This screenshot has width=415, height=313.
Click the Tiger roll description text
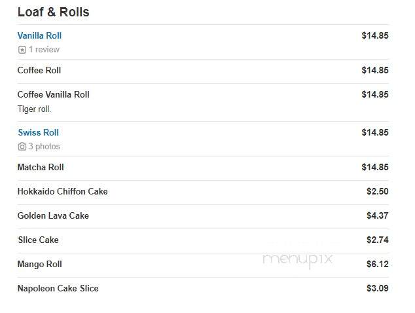click(34, 109)
